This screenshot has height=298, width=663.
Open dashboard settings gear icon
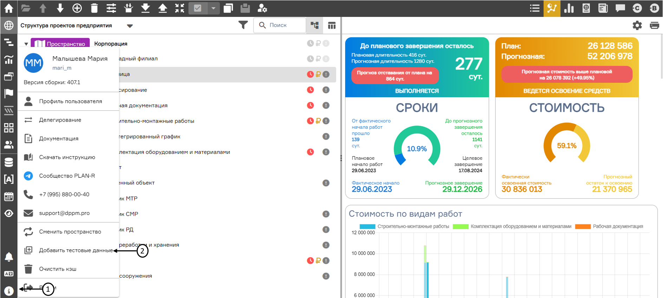(x=637, y=25)
